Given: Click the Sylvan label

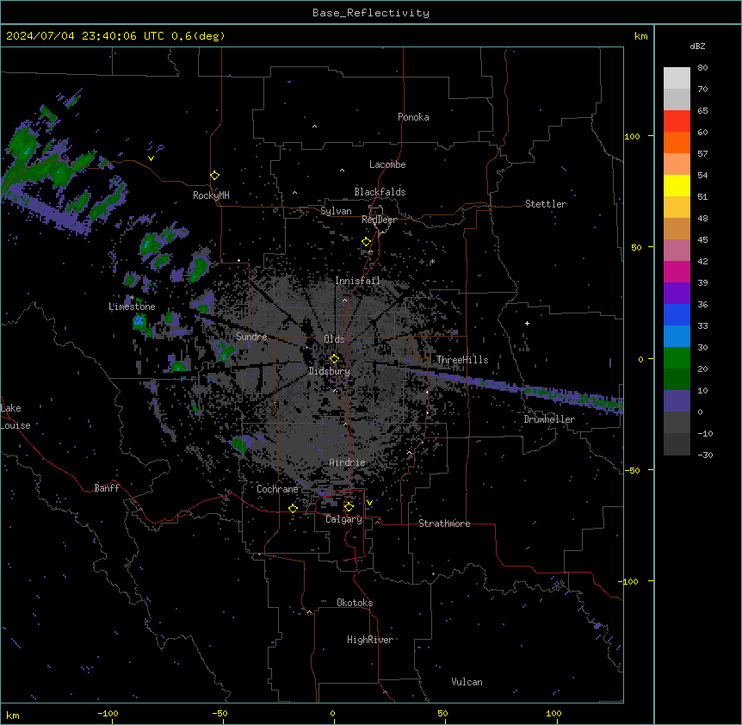Looking at the screenshot, I should (336, 211).
